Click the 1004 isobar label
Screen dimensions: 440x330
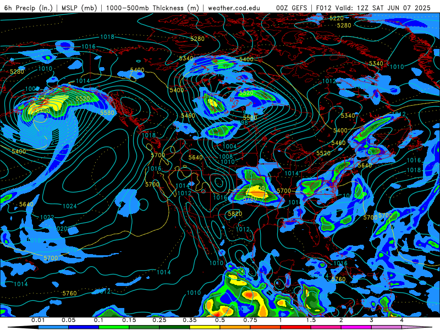pos(229,146)
